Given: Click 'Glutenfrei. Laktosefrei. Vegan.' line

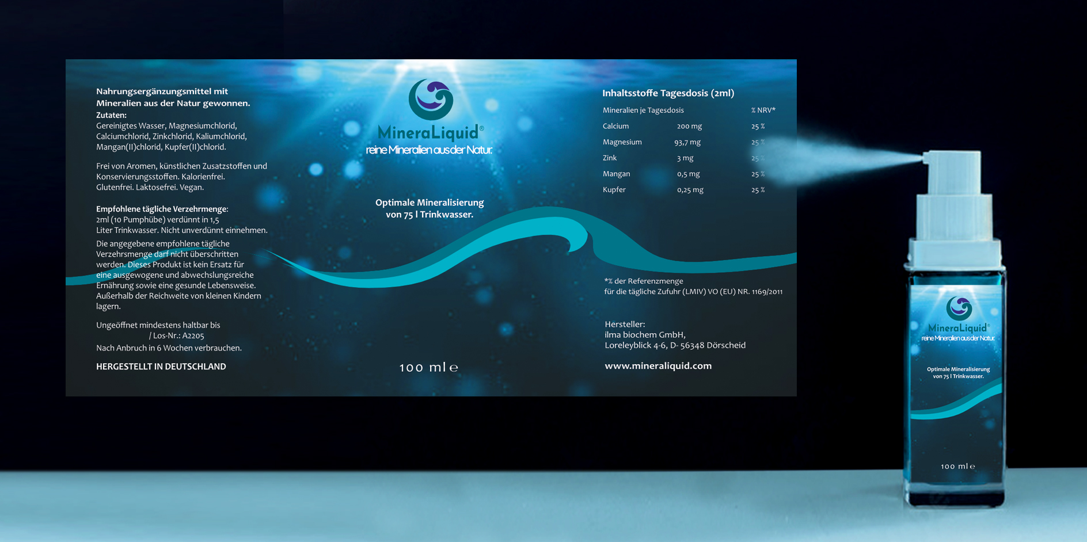Looking at the screenshot, I should tap(150, 188).
